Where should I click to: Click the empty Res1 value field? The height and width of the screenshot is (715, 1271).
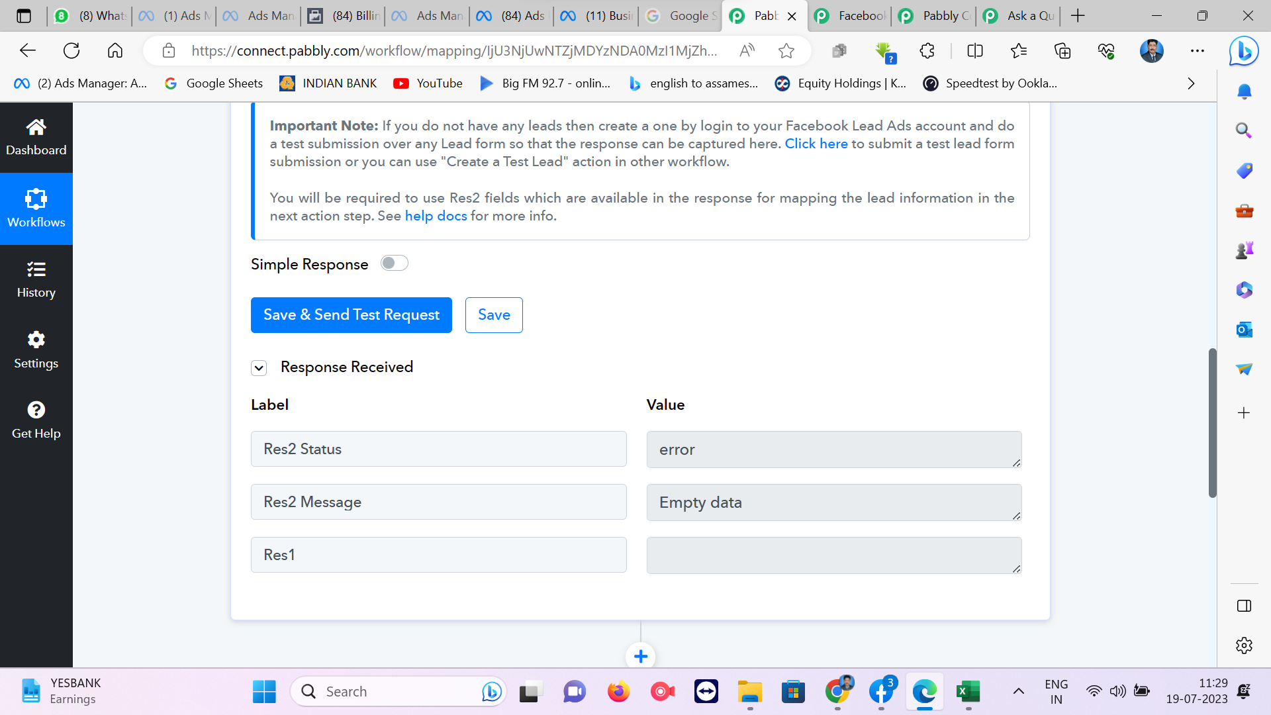[834, 555]
